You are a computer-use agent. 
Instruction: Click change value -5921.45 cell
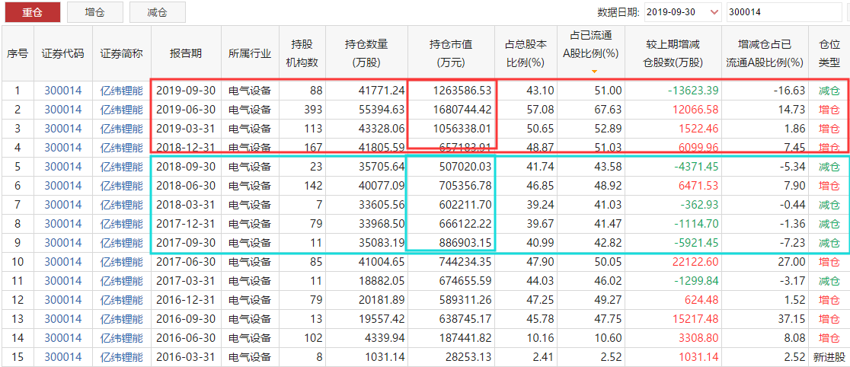[x=673, y=243]
